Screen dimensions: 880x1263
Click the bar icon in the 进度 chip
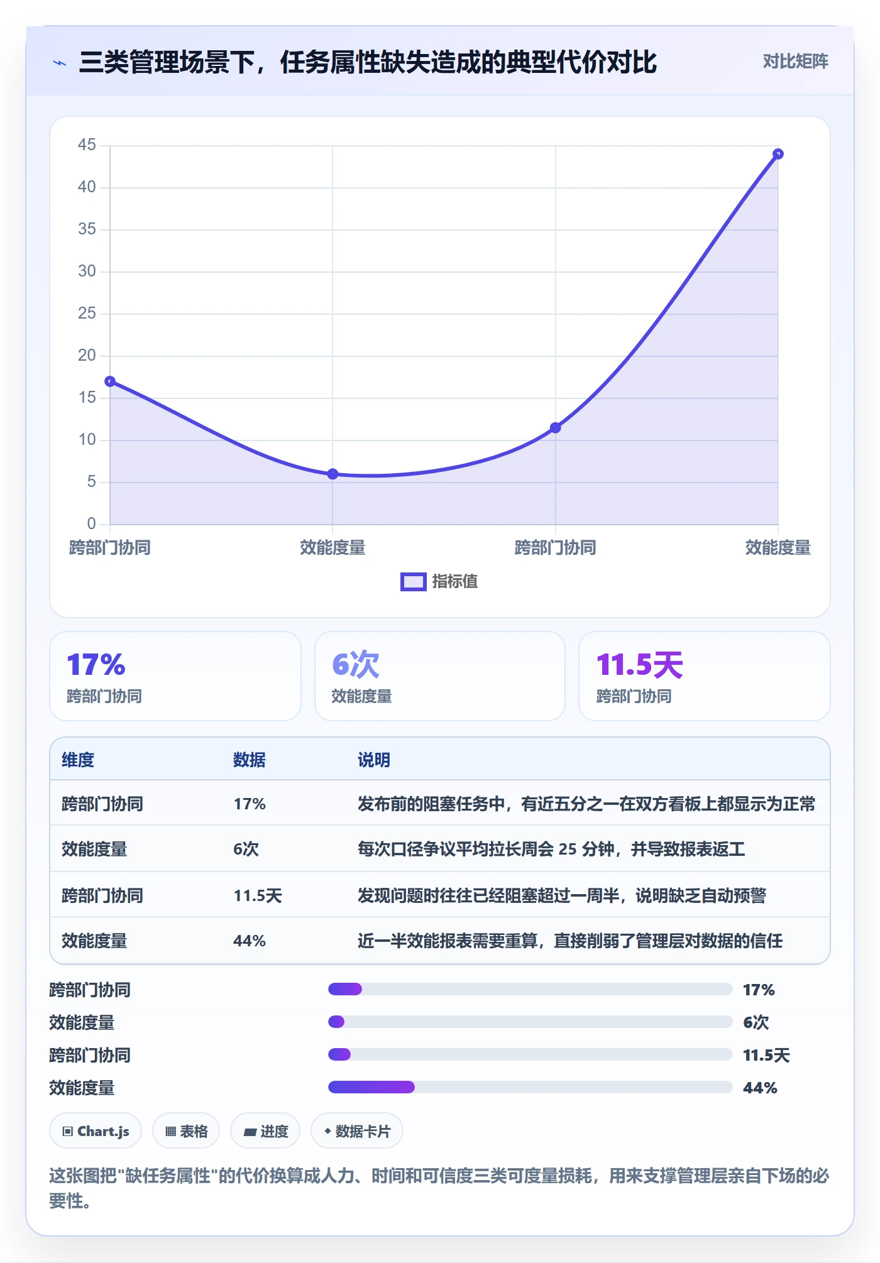point(250,1132)
